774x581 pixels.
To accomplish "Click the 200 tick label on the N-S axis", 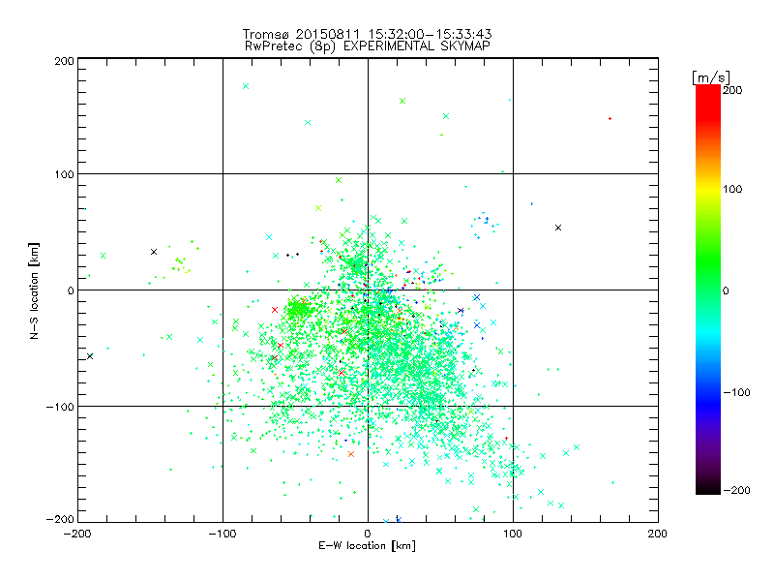I will click(x=64, y=61).
